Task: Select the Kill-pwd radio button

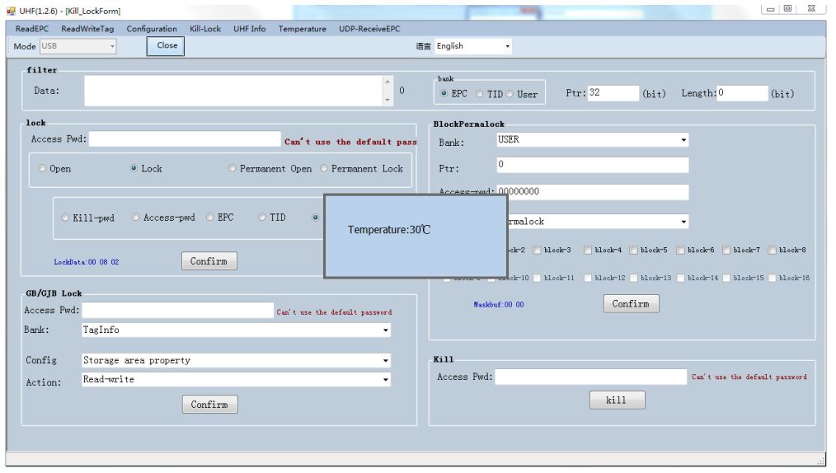Action: click(x=67, y=218)
